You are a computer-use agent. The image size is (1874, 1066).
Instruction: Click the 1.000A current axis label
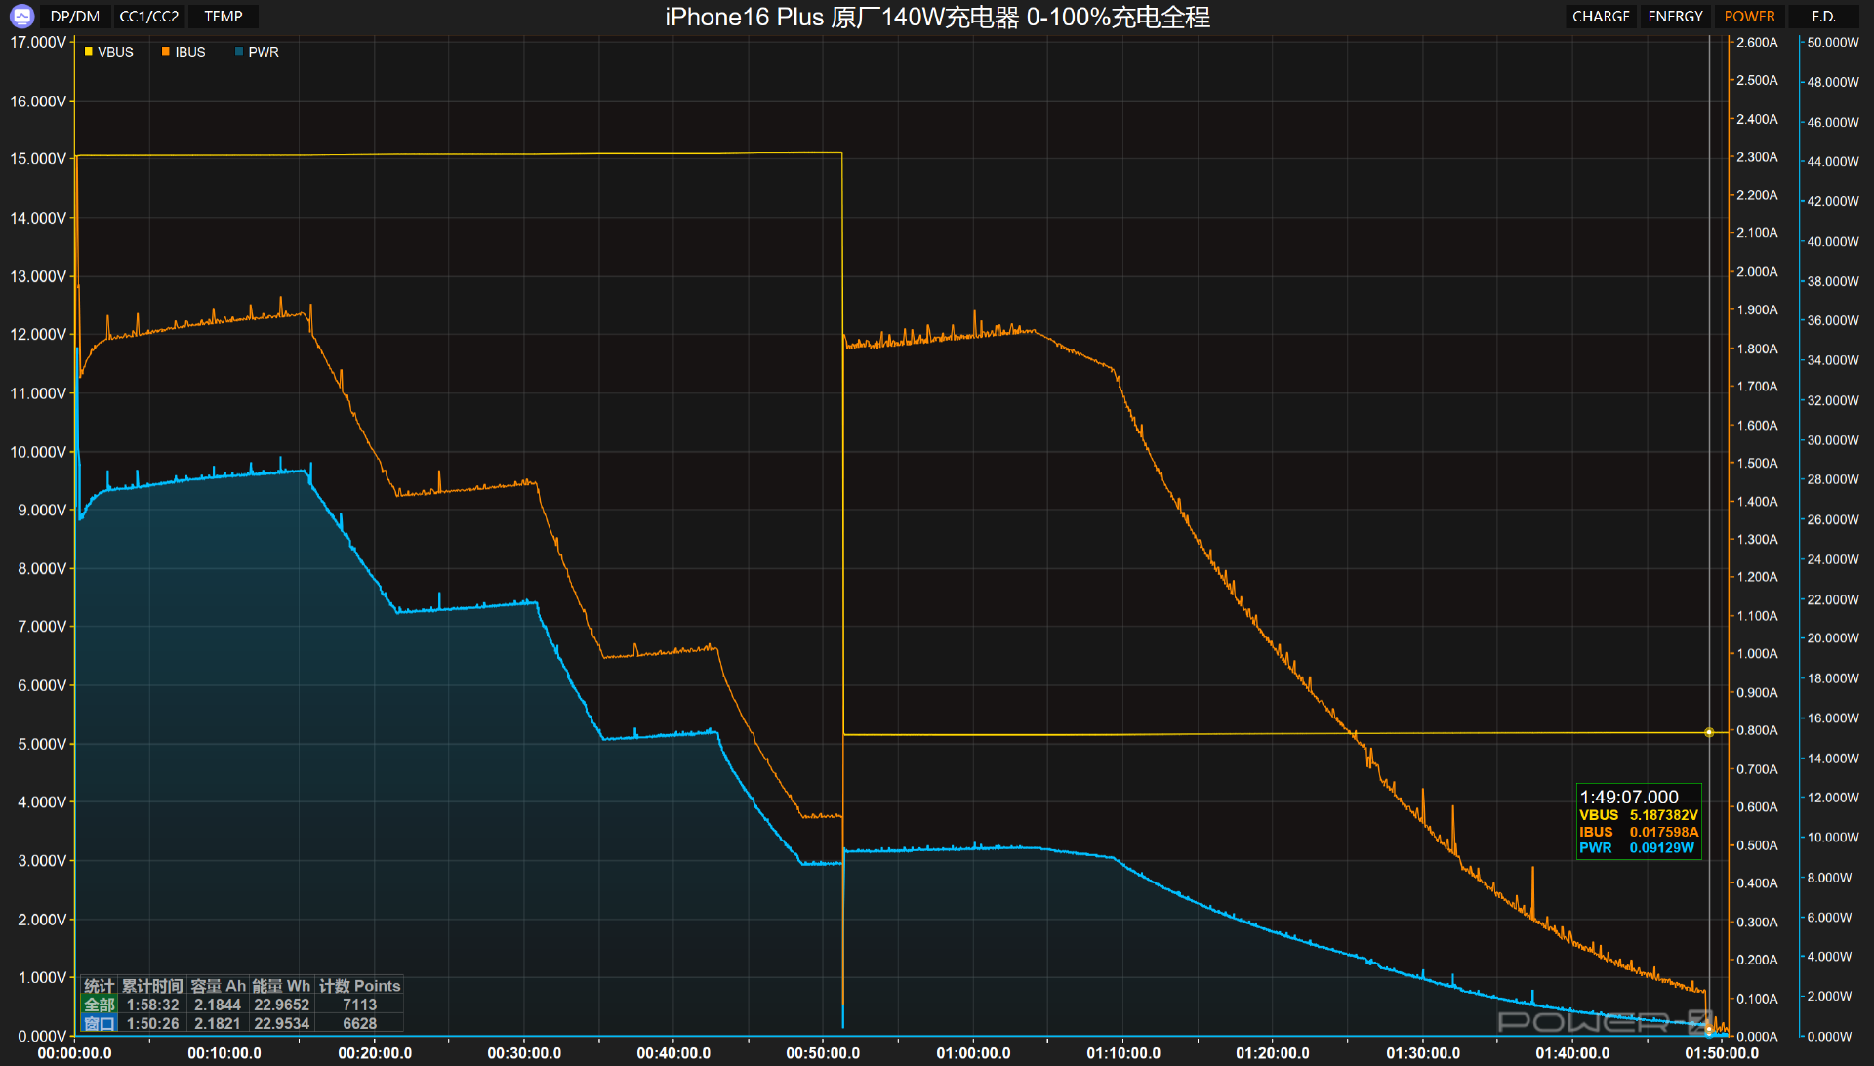[1757, 654]
